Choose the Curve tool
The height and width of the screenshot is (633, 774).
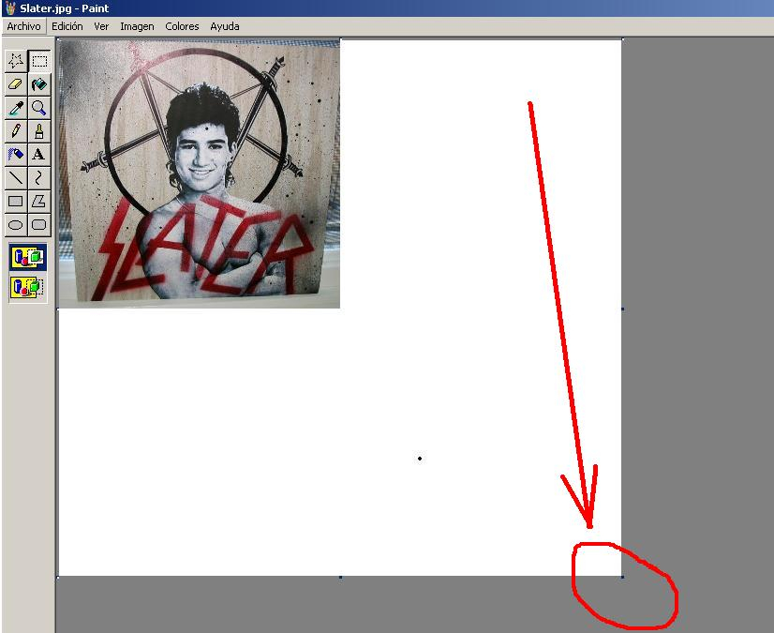click(x=39, y=177)
